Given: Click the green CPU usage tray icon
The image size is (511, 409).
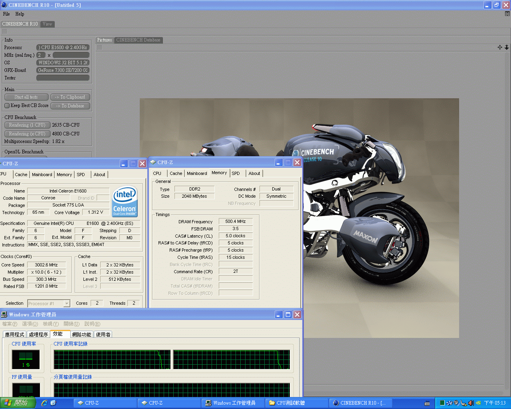Looking at the screenshot, I should coord(442,403).
